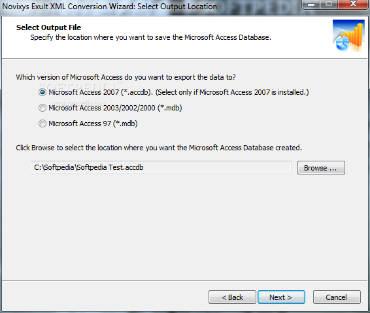Return to previous step with < Back
The height and width of the screenshot is (313, 370).
click(x=232, y=297)
